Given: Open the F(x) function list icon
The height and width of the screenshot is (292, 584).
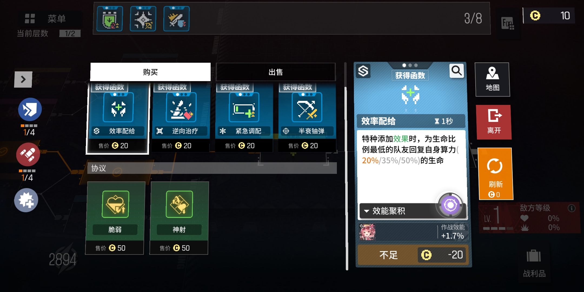Looking at the screenshot, I should 507,24.
